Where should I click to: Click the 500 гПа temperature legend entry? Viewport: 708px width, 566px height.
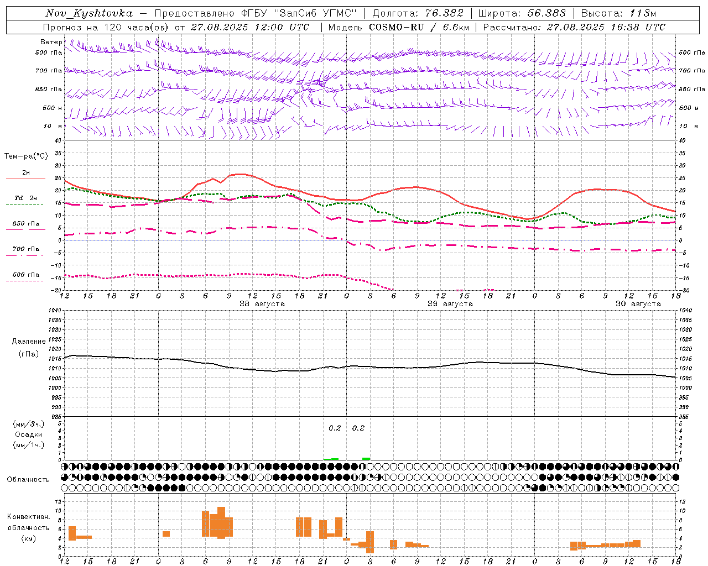coord(26,275)
